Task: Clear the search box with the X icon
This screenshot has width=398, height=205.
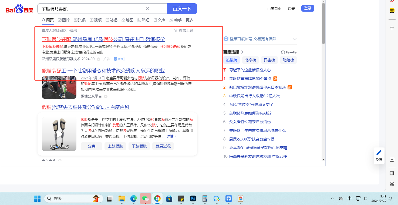Action: 147,9
